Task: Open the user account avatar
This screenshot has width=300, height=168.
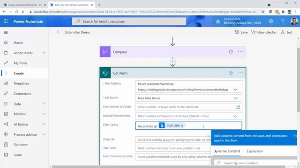Action: coord(294,21)
